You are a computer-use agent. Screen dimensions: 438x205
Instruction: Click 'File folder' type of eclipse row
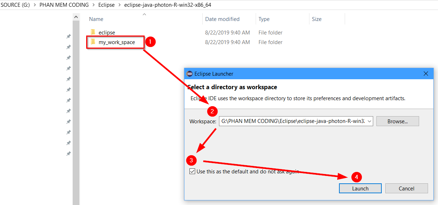[x=271, y=33]
